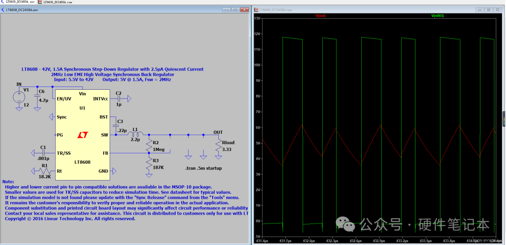
Task: Click the V(out) trace label
Action: [x=320, y=16]
